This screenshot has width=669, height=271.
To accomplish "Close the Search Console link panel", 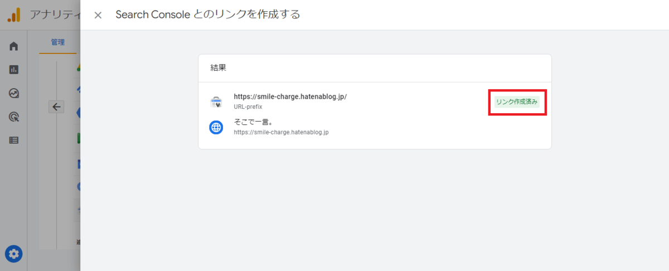I will click(98, 15).
